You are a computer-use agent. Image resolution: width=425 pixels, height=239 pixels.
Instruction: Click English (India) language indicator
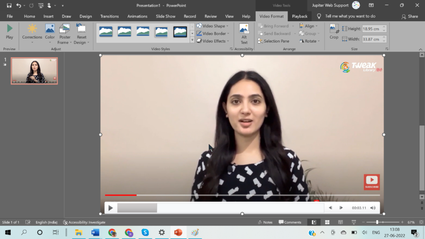(46, 222)
